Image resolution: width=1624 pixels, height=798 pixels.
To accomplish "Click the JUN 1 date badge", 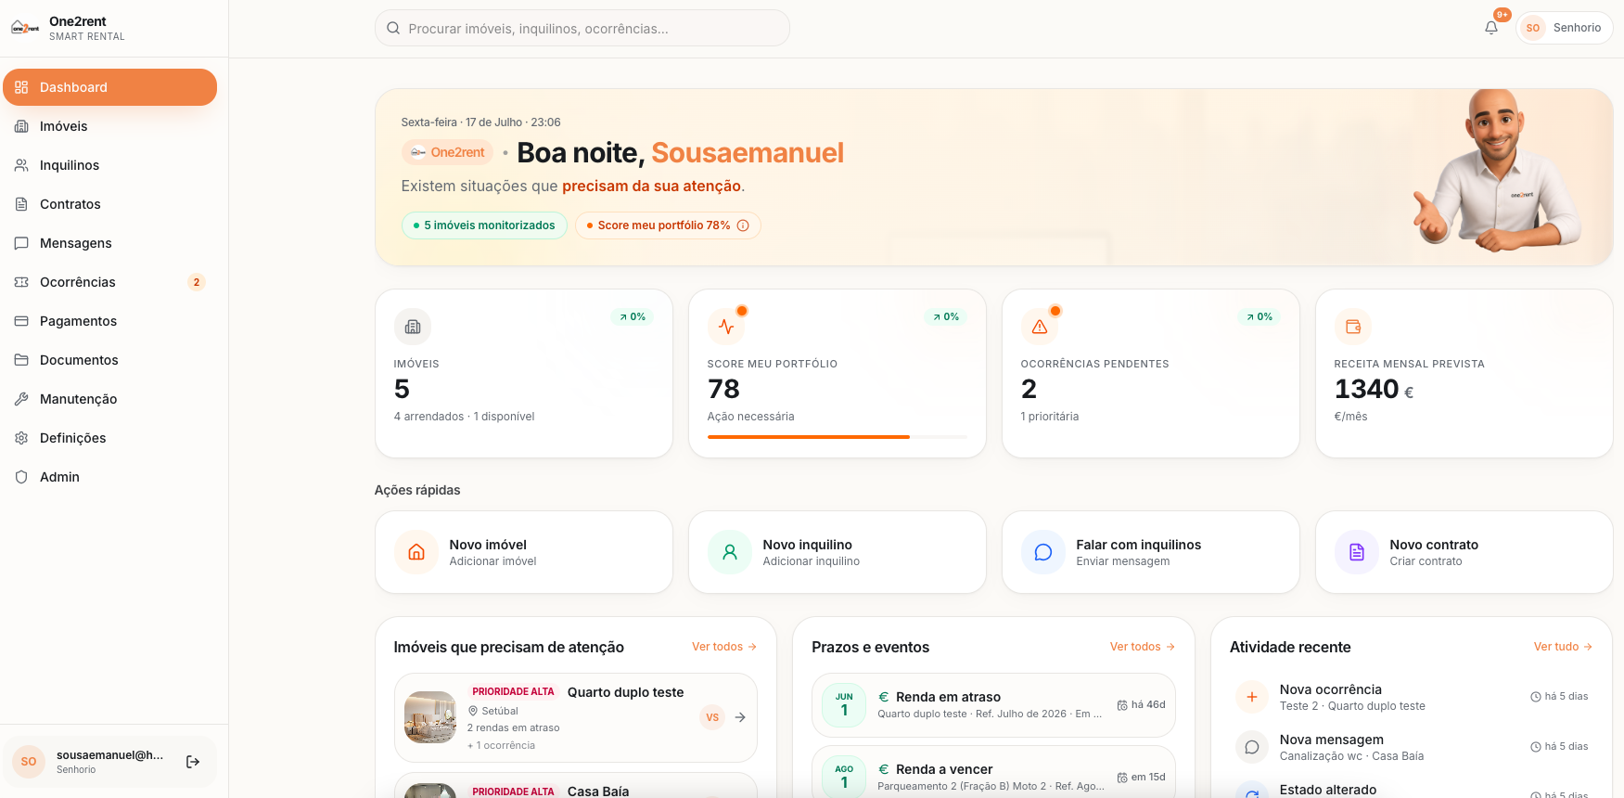I will tap(844, 705).
